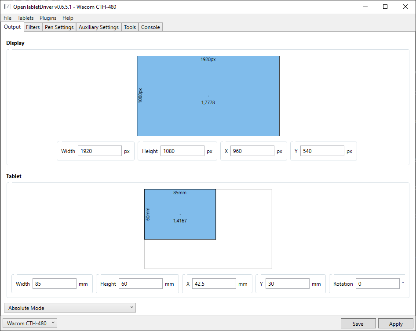
Task: Open the Plugins menu
Action: pos(48,18)
